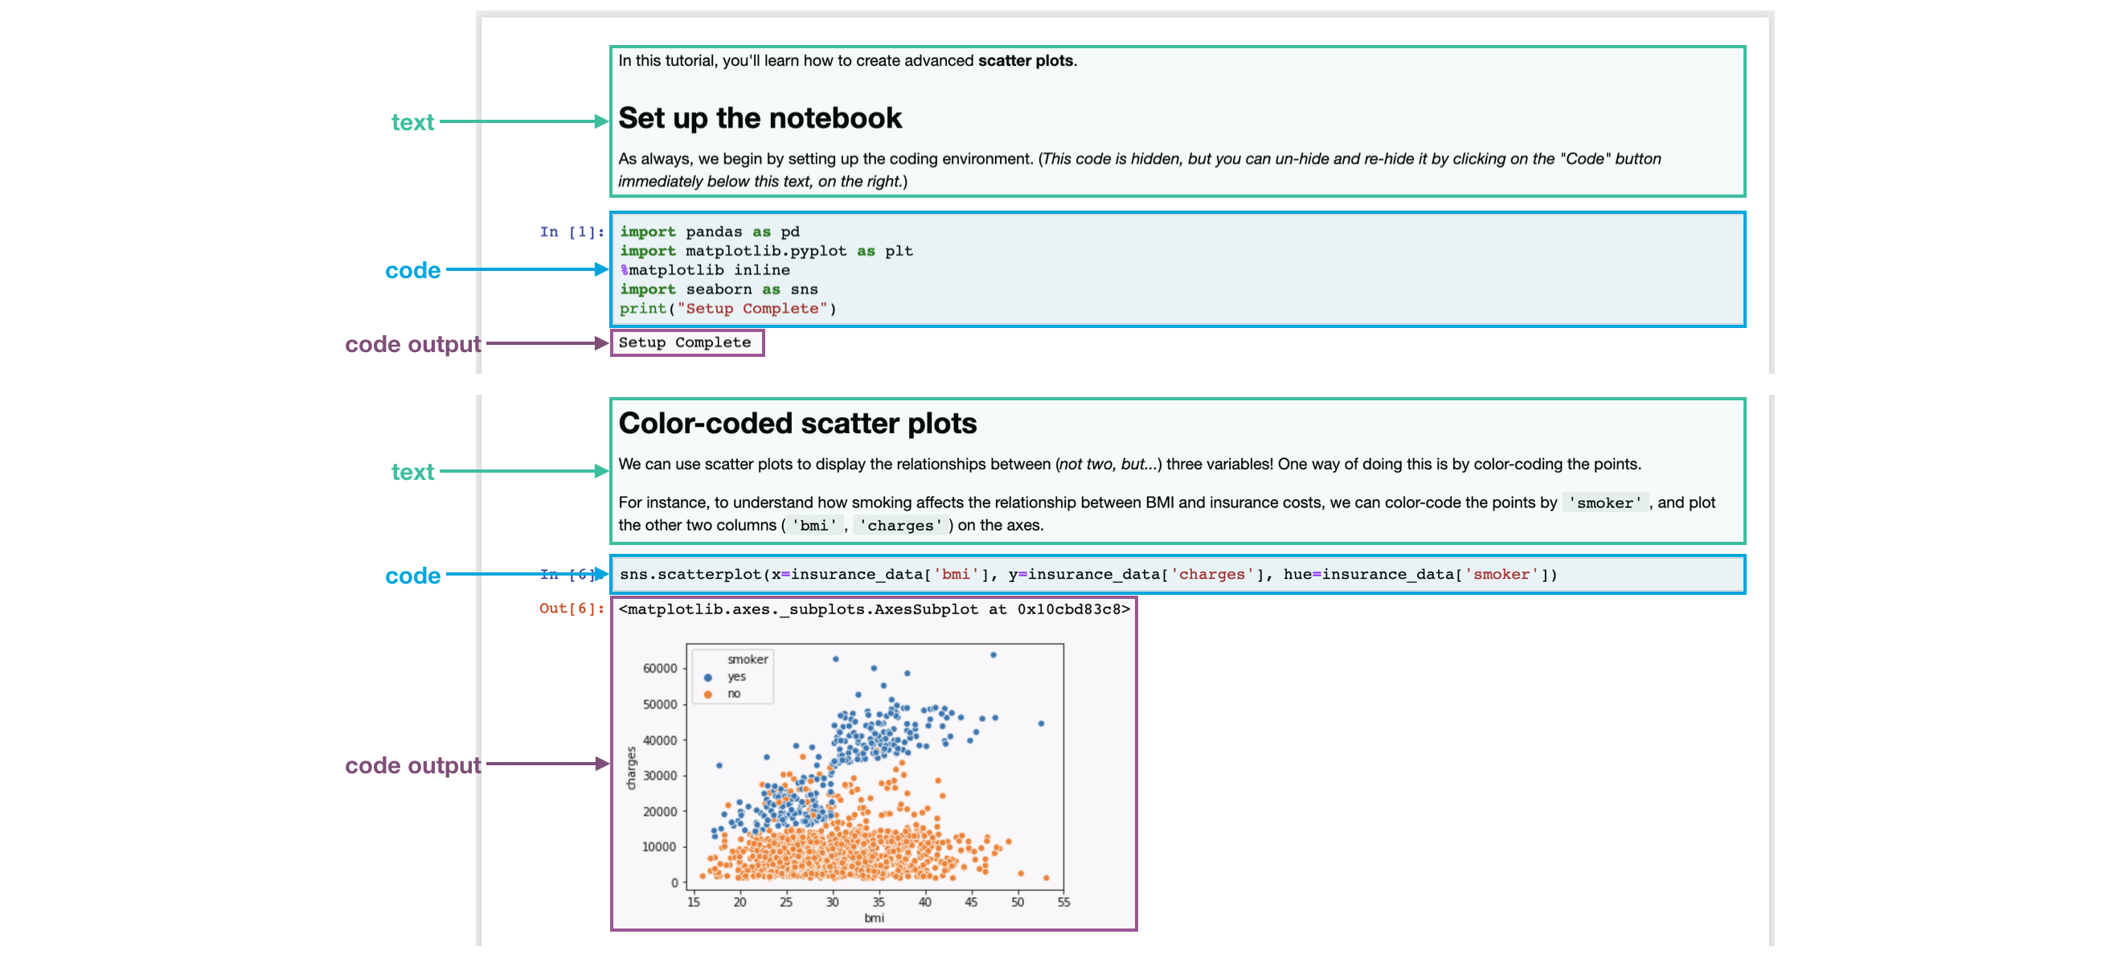Click the 'In [1]:' cell prompt
Screen dimensions: 2114x955
coord(572,232)
